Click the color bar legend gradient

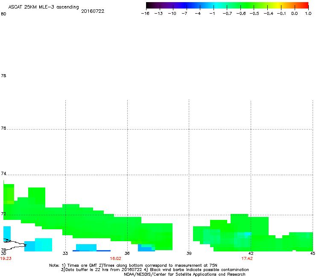[x=227, y=6]
